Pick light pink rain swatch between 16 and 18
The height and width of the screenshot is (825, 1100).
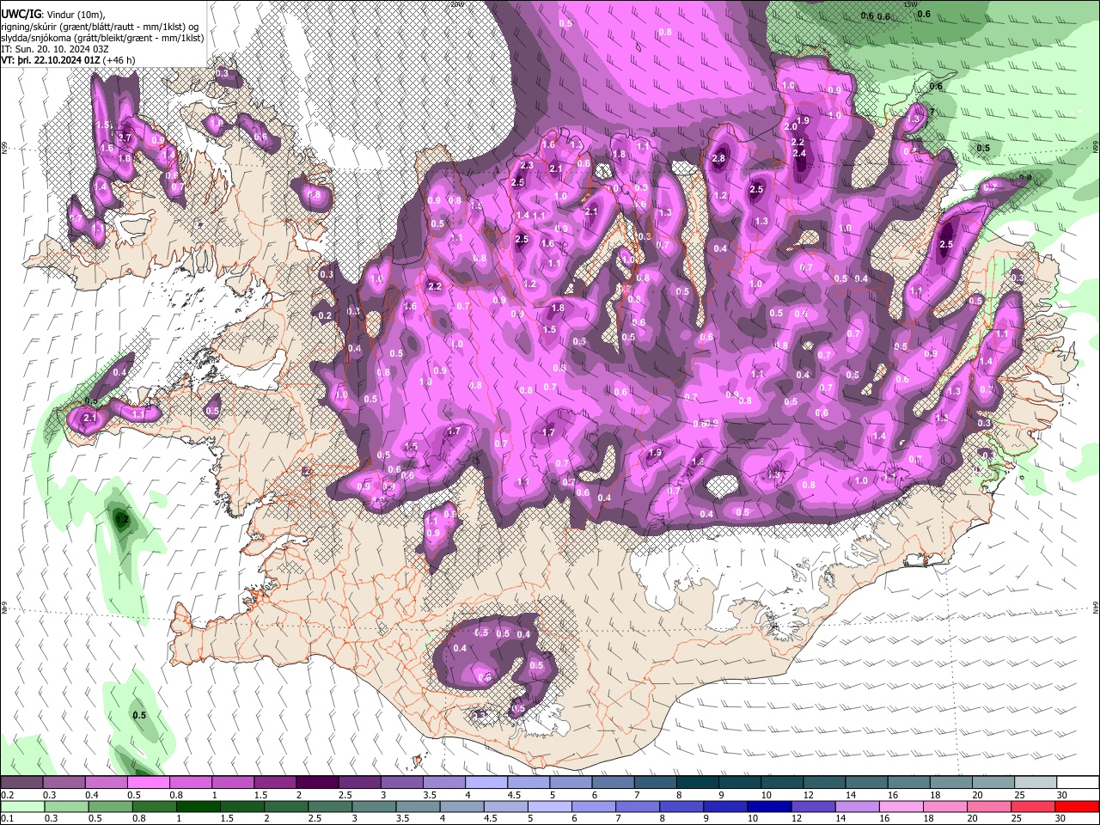click(900, 806)
